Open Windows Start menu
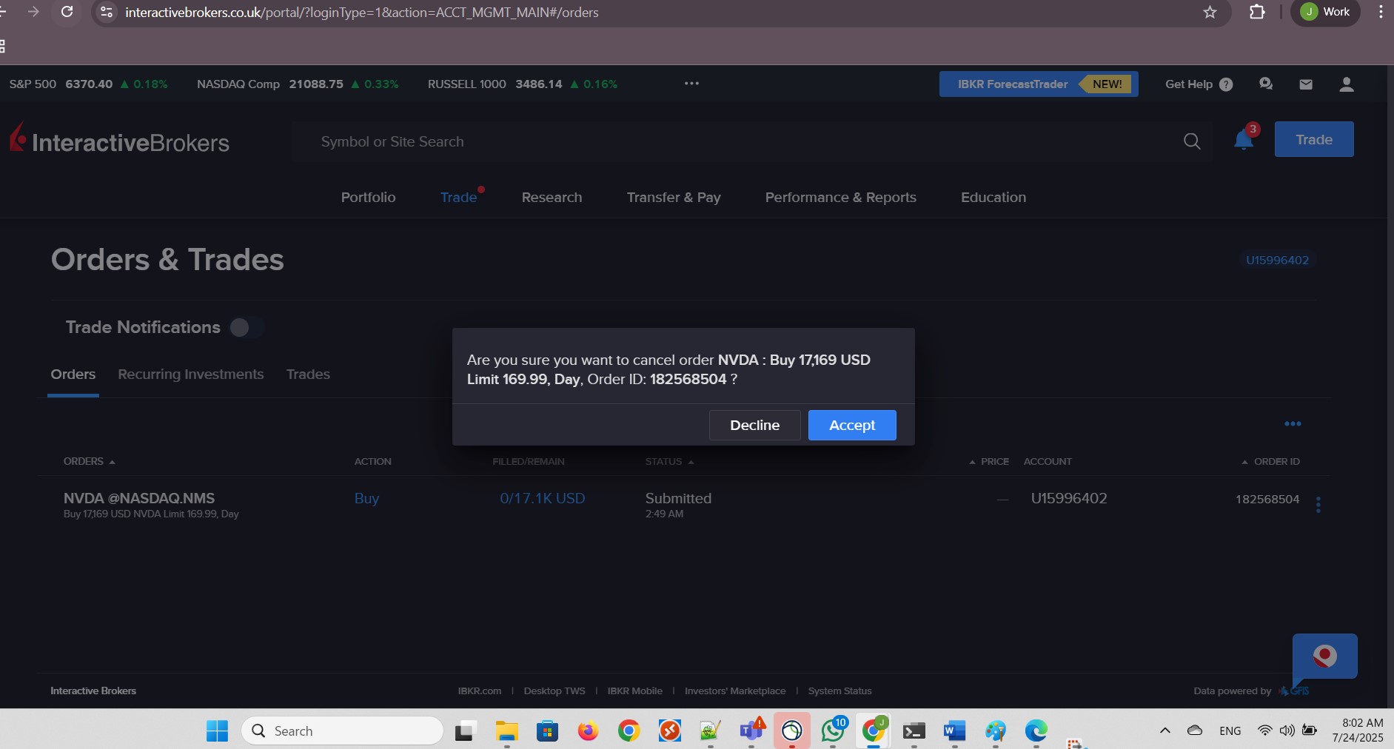Viewport: 1394px width, 749px height. click(x=217, y=730)
